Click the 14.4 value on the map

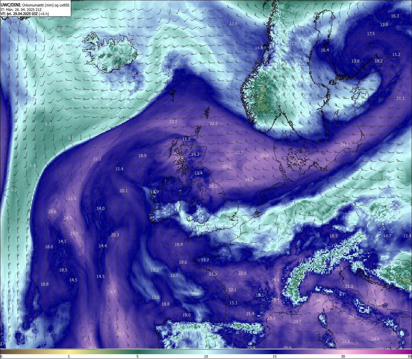pyautogui.click(x=103, y=246)
